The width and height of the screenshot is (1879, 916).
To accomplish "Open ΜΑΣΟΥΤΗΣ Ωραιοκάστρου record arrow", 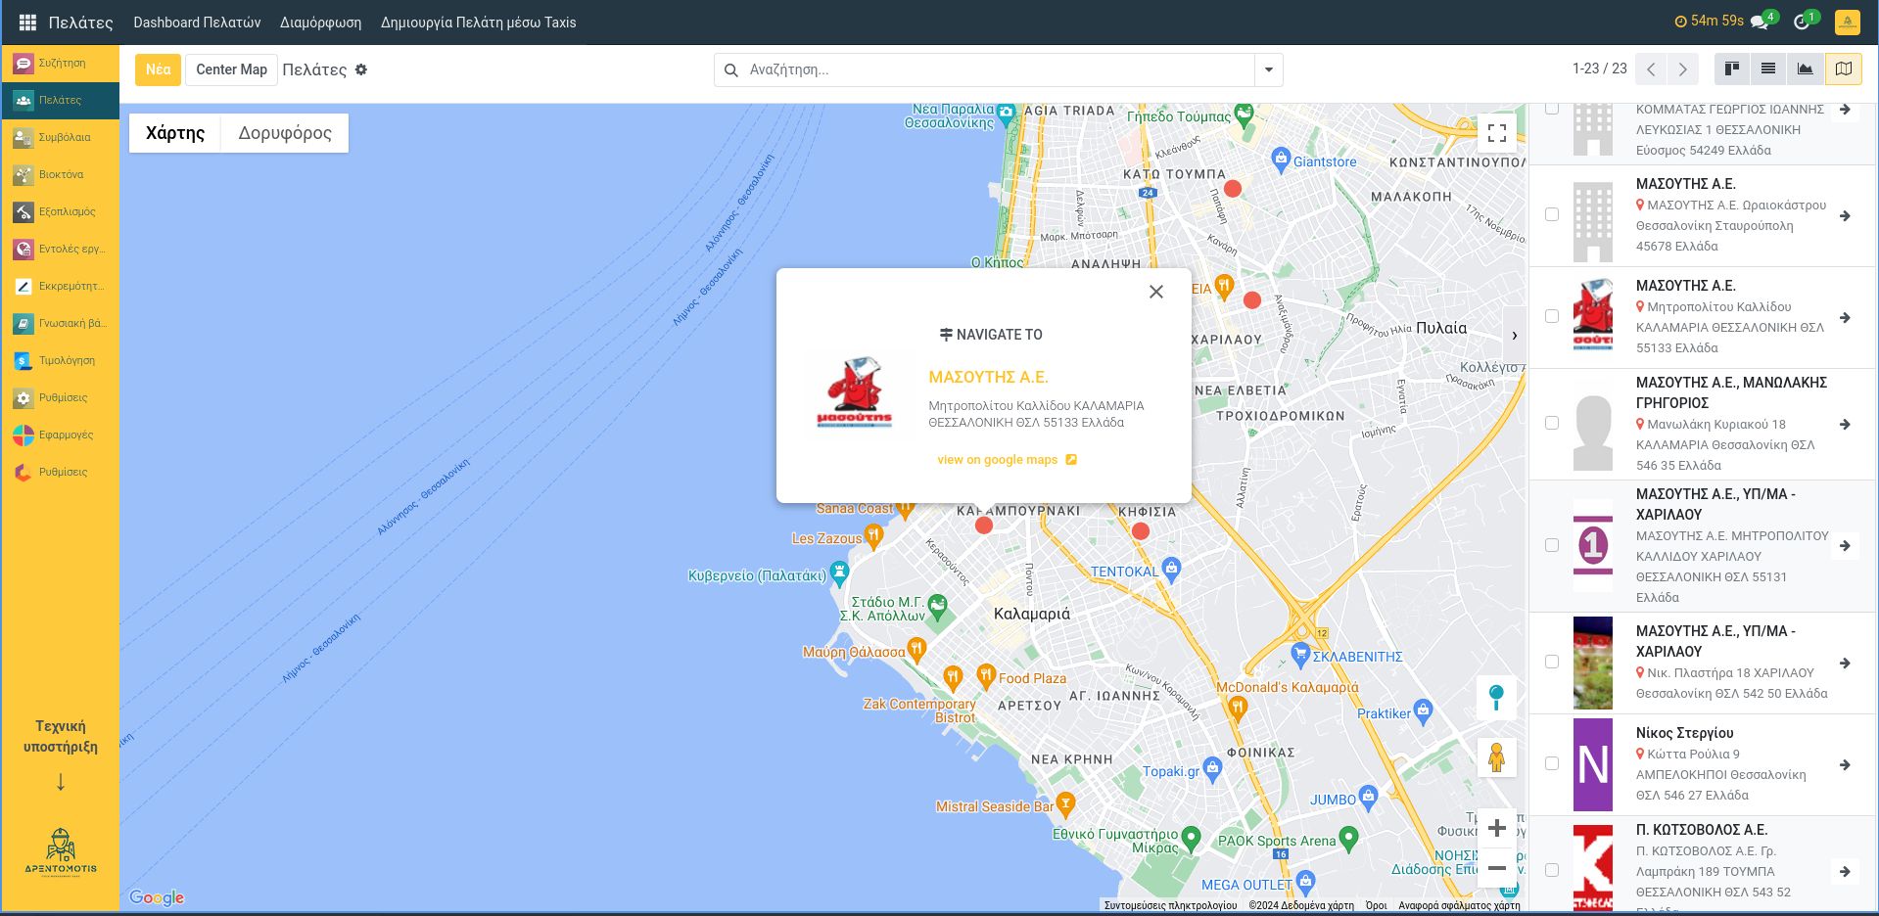I will click(x=1845, y=216).
